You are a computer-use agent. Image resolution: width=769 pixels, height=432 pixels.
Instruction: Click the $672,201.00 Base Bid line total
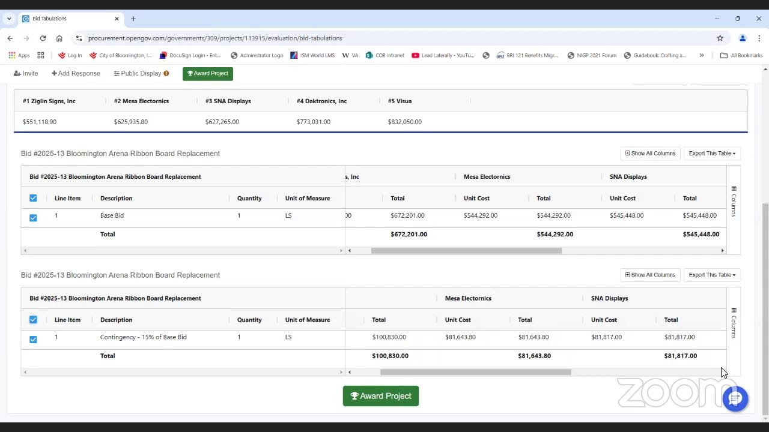click(x=407, y=215)
